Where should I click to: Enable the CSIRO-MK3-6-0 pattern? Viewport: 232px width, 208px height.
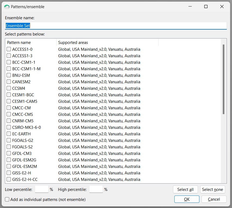[9, 127]
